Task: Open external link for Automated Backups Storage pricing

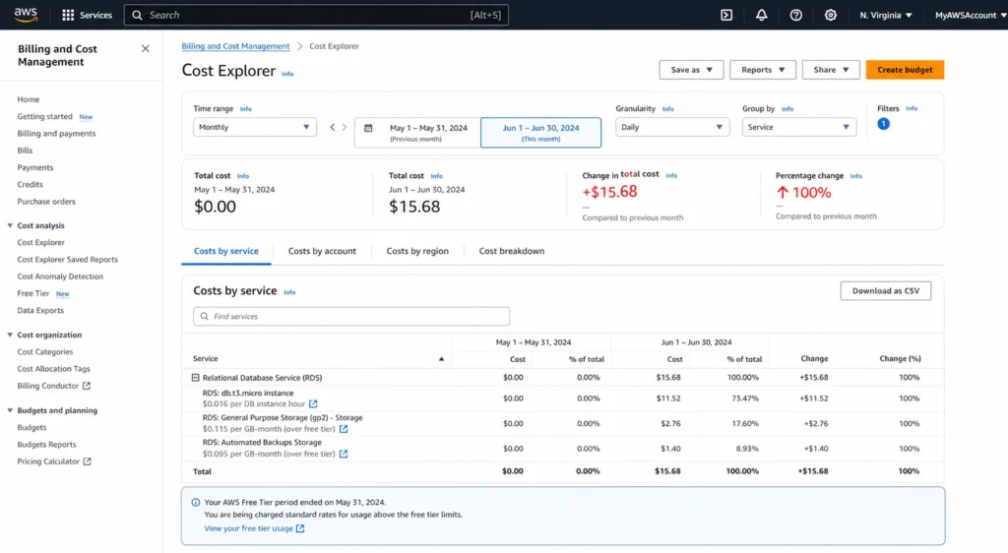Action: (344, 454)
